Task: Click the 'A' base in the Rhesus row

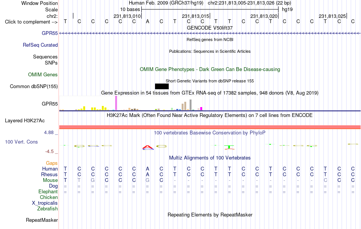Action: pyautogui.click(x=147, y=174)
